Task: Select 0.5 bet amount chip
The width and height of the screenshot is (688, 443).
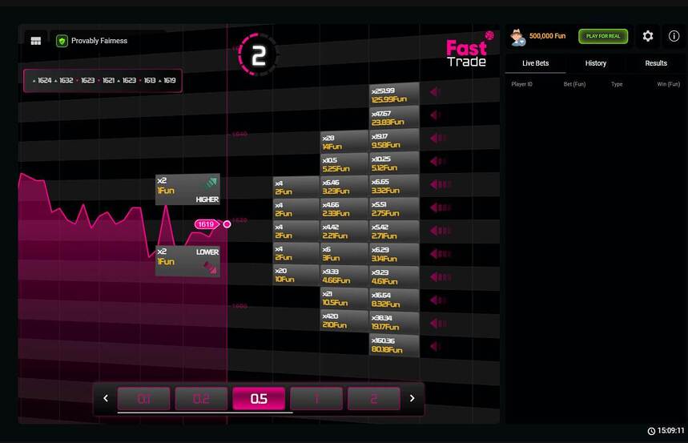Action: (x=259, y=399)
